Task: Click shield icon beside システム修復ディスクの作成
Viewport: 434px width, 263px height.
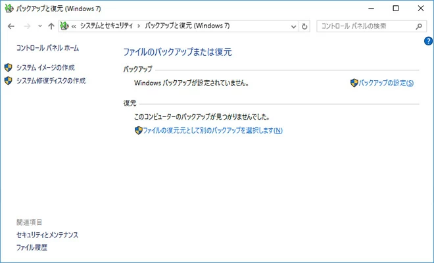Action: pos(9,81)
